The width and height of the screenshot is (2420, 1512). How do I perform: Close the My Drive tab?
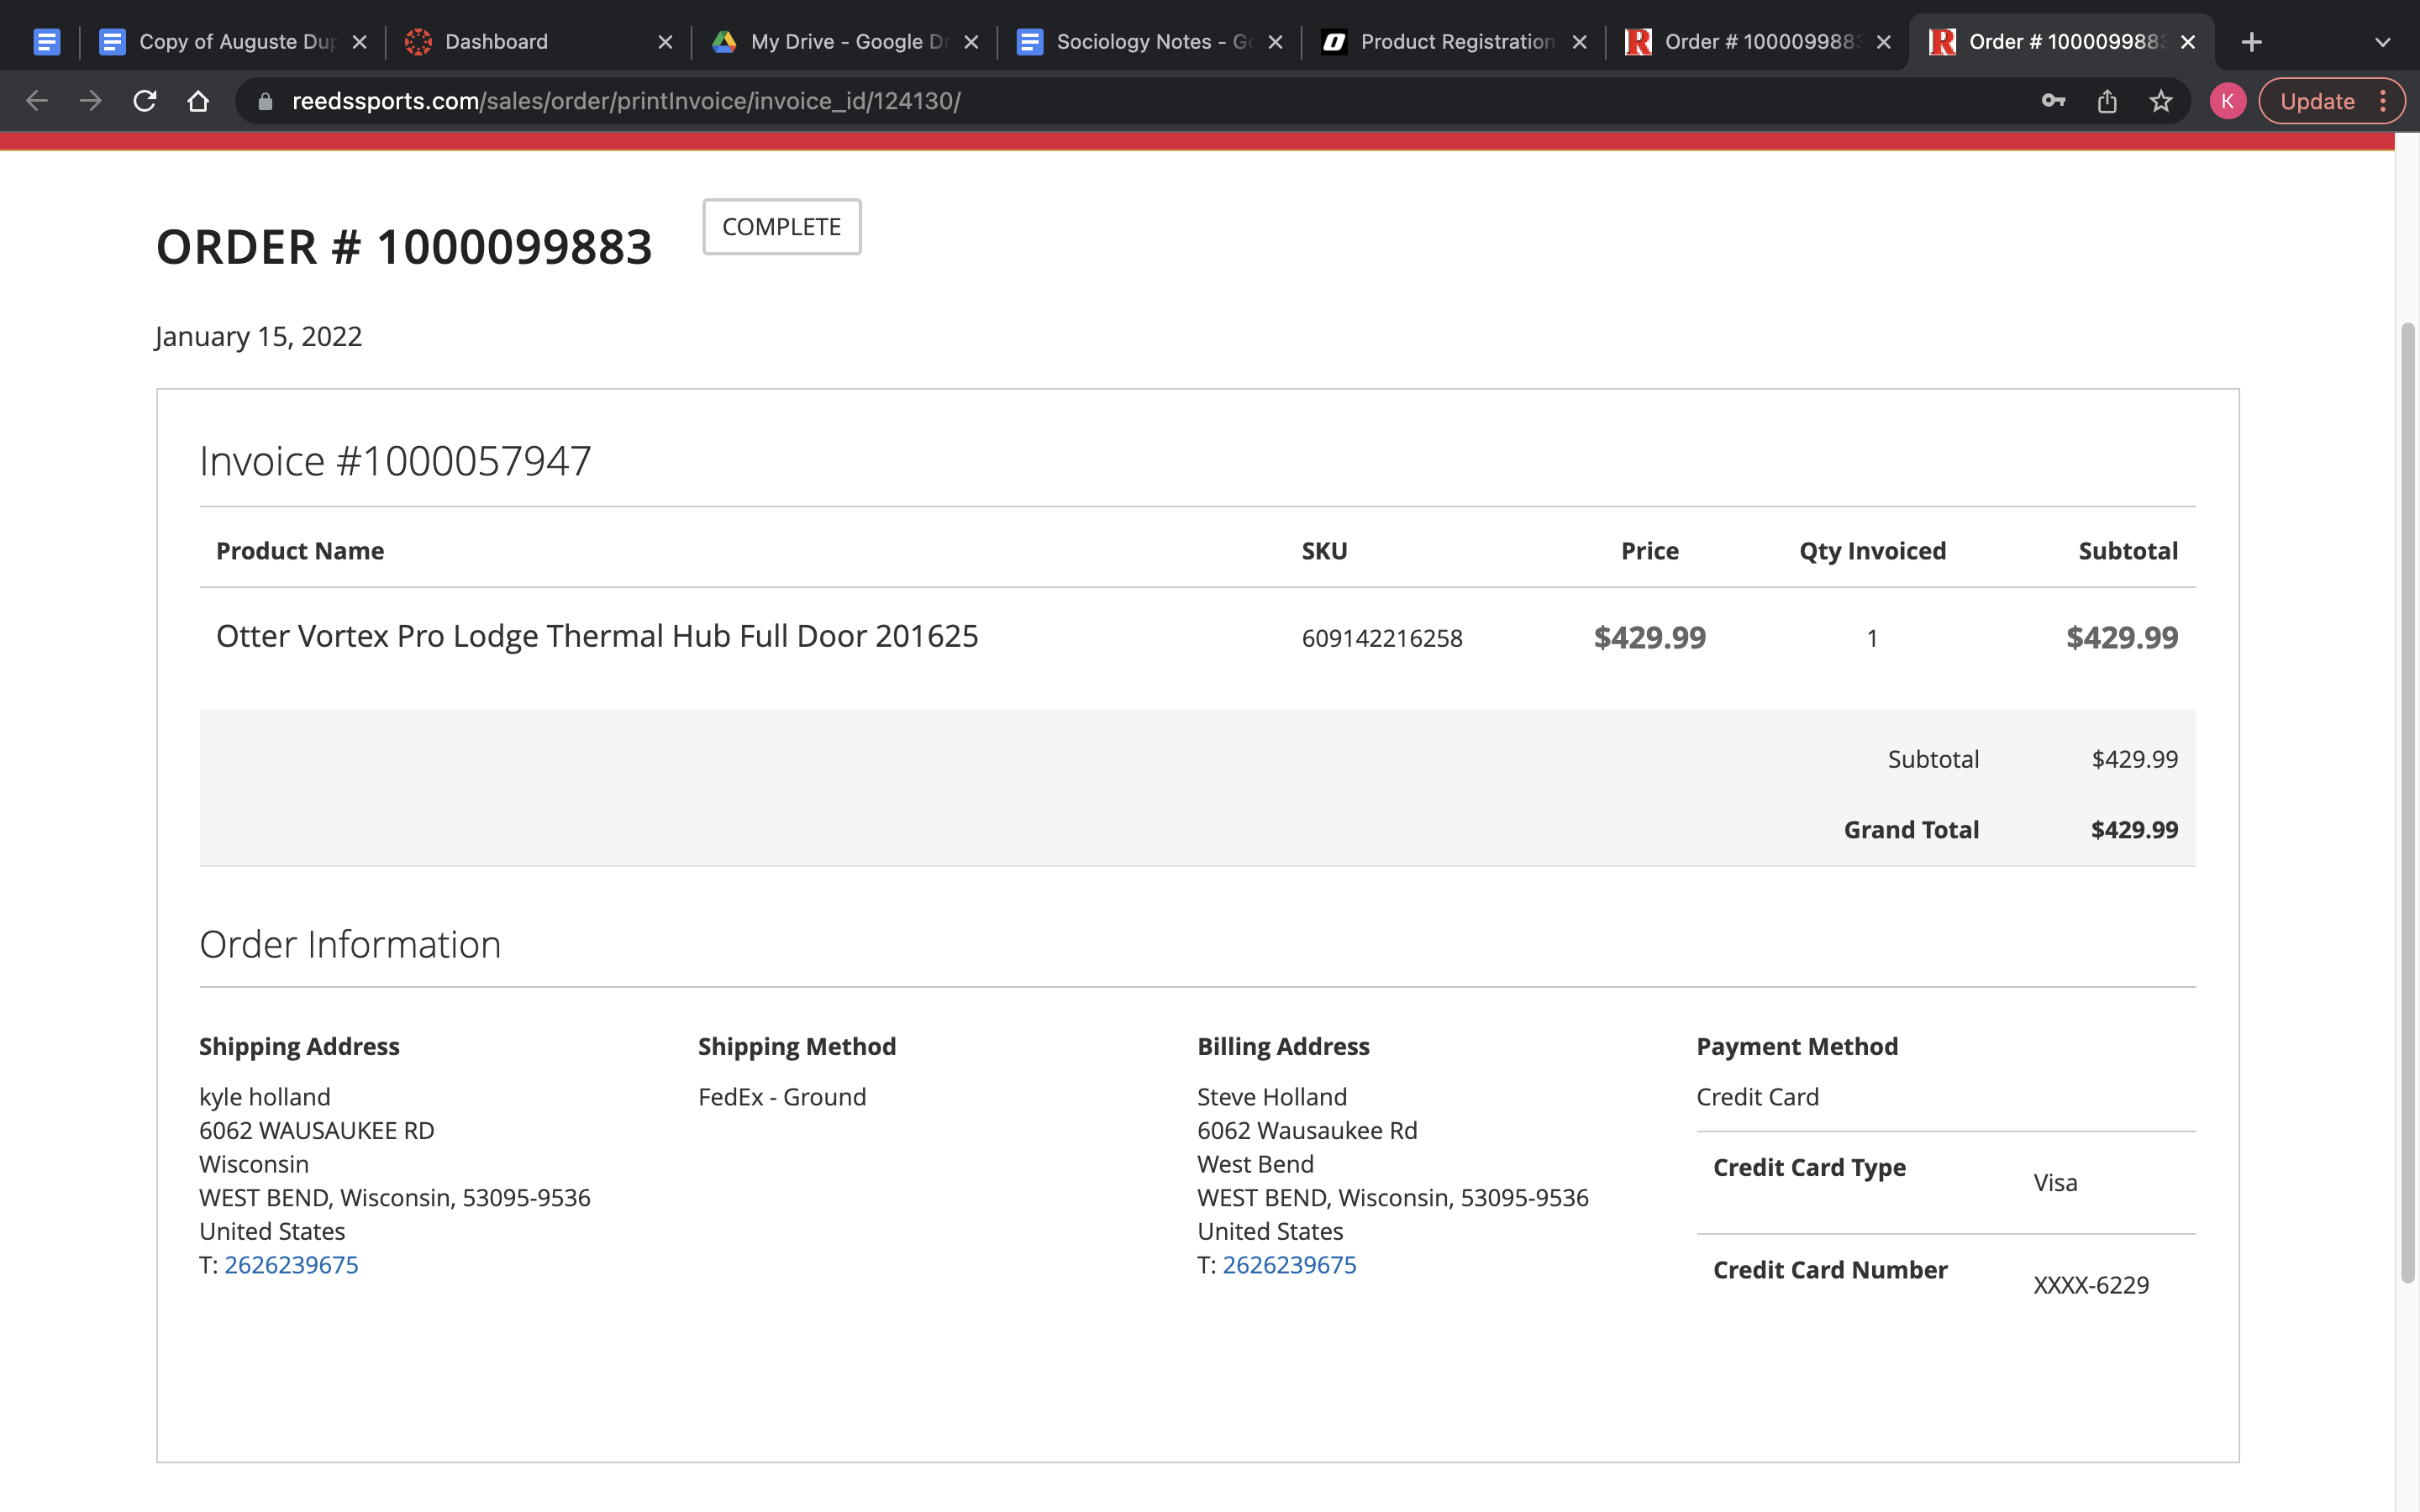pos(970,42)
